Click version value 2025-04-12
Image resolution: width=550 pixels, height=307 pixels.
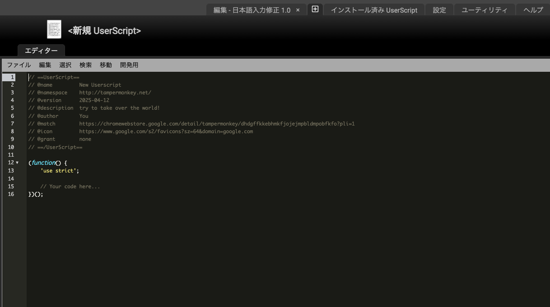(94, 100)
